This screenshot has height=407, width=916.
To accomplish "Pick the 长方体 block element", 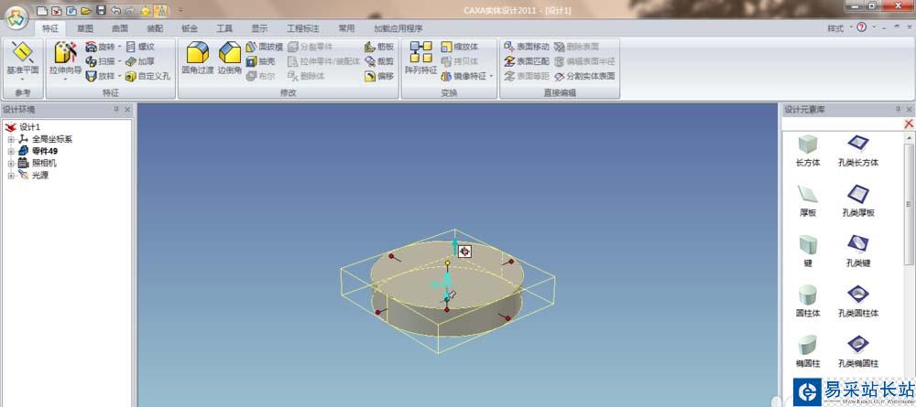I will (808, 151).
